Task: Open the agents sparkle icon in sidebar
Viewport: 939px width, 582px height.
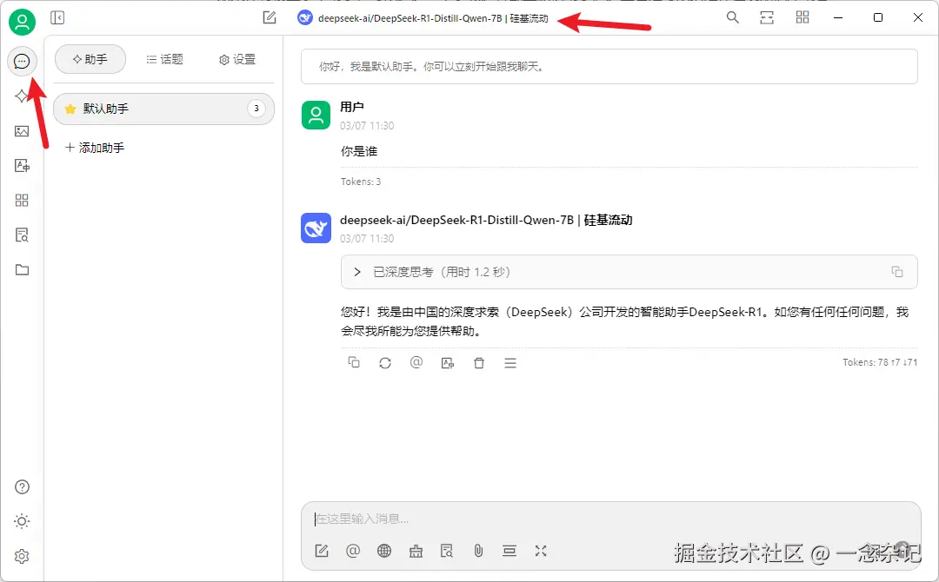Action: (22, 96)
